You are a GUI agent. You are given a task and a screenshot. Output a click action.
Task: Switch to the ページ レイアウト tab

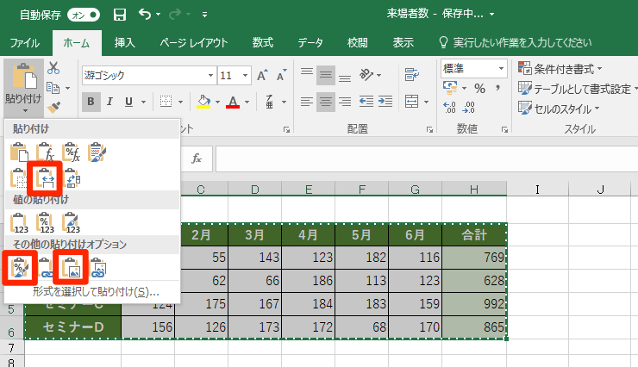click(x=194, y=43)
